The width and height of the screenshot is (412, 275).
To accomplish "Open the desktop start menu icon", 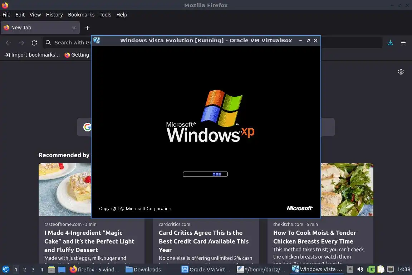I will (x=6, y=270).
